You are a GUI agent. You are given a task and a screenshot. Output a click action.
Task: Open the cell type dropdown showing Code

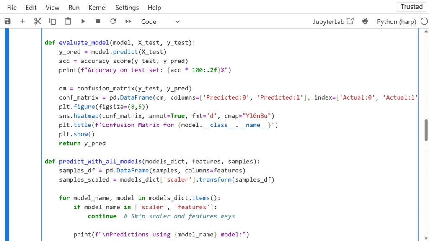[x=149, y=21]
